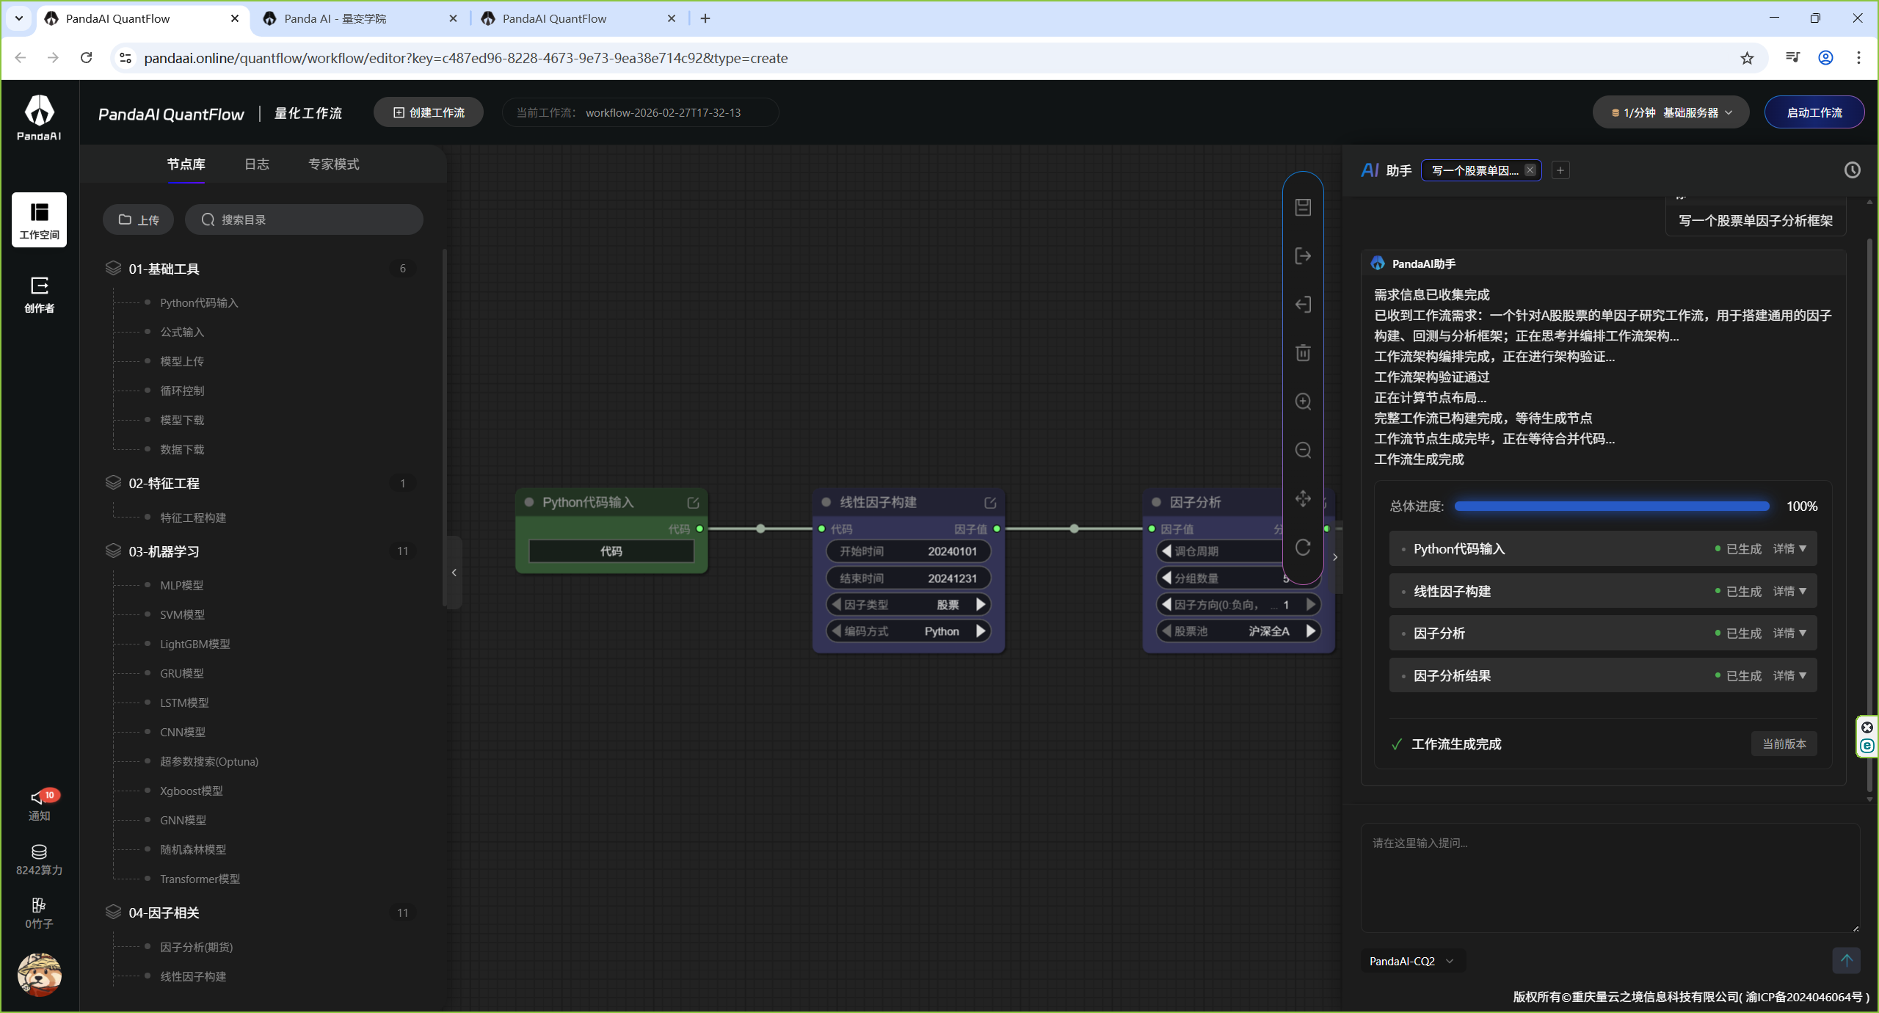
Task: Click the 创建工作流 button
Action: 429,112
